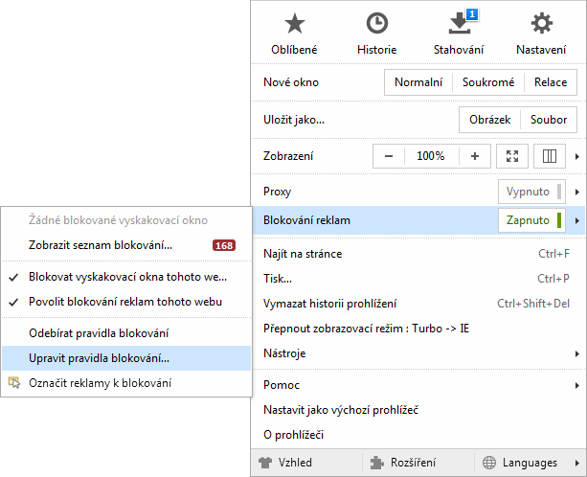Click the Obrázek save button
The height and width of the screenshot is (477, 587).
tap(489, 121)
